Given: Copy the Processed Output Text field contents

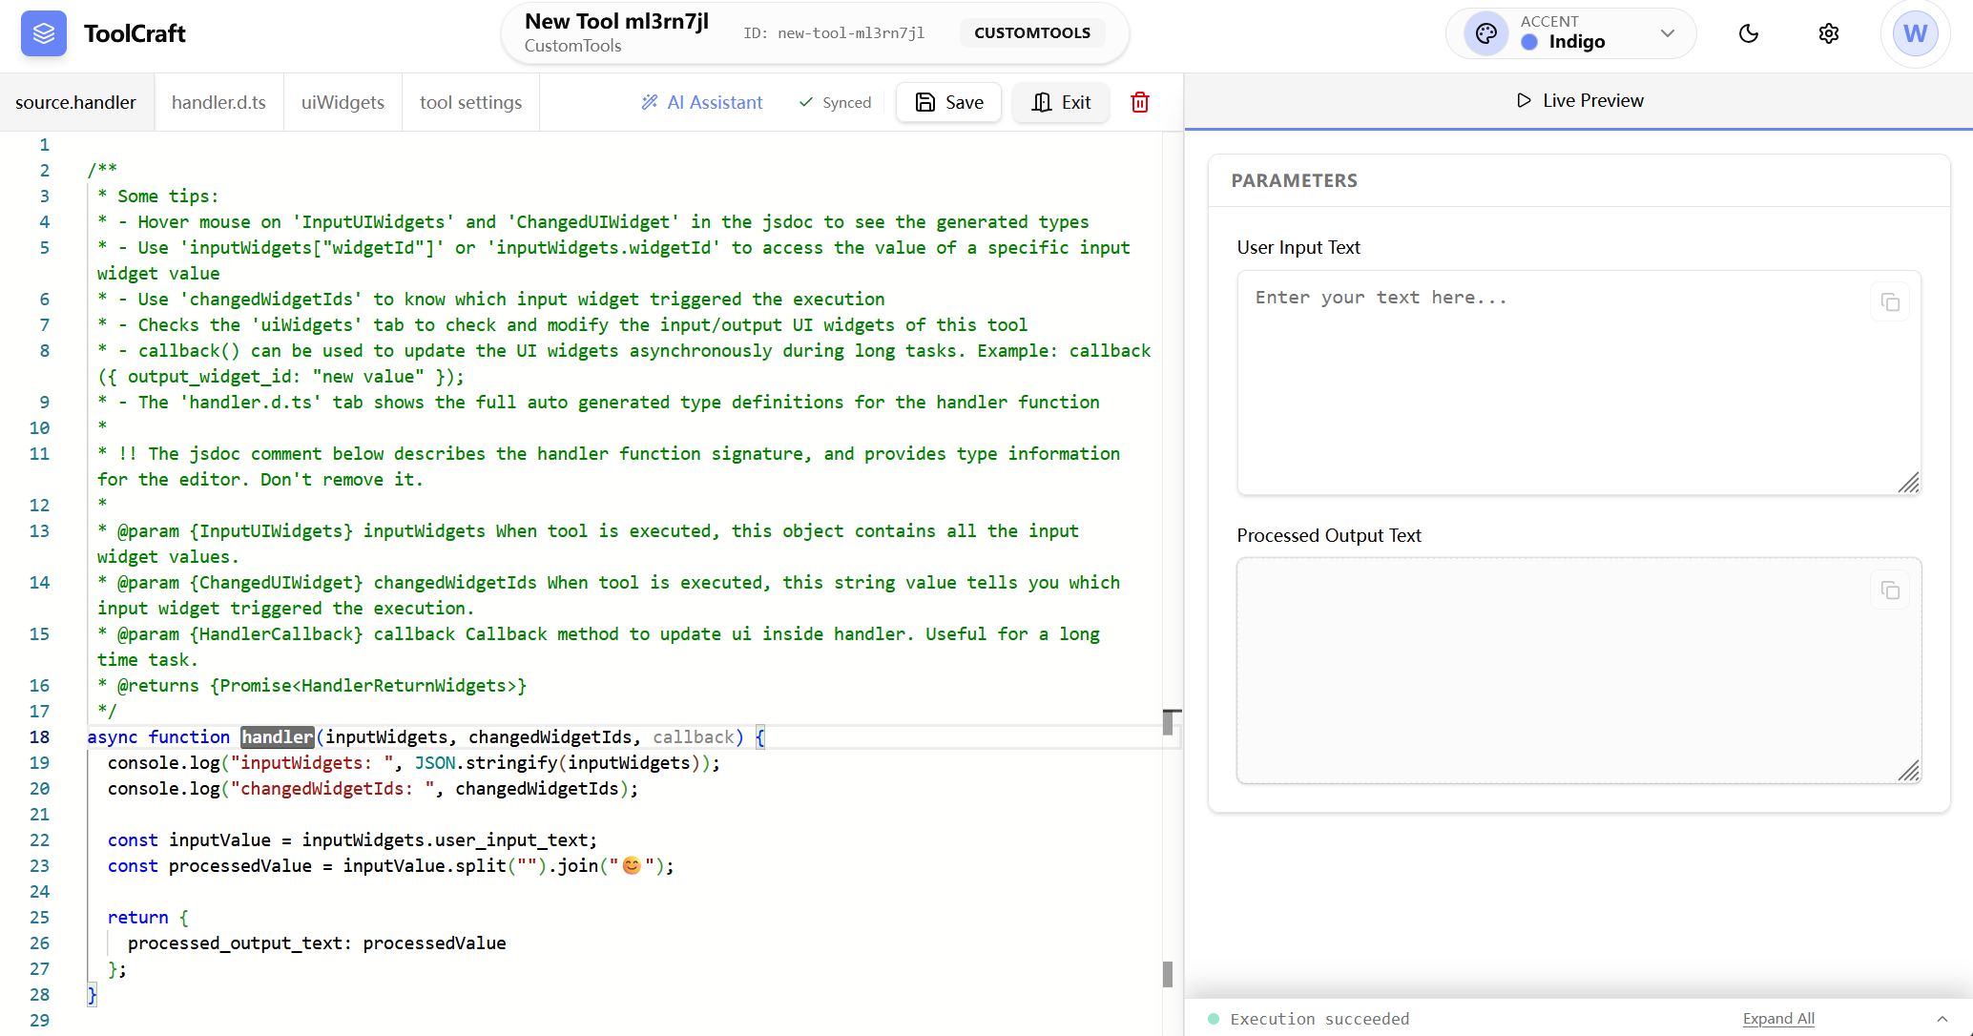Looking at the screenshot, I should pyautogui.click(x=1892, y=591).
